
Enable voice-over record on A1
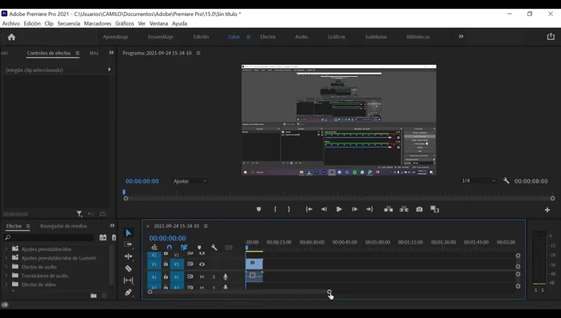pos(226,276)
